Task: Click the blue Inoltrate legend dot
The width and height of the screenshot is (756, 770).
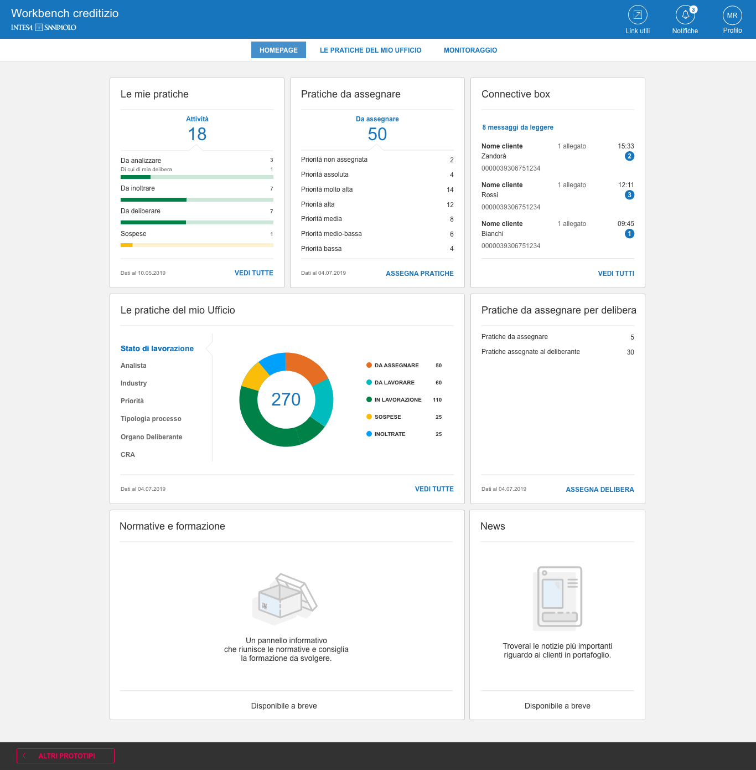Action: (x=369, y=434)
